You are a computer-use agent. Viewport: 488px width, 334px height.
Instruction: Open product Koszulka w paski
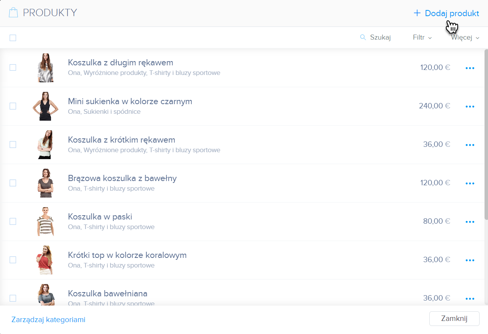[x=100, y=216]
